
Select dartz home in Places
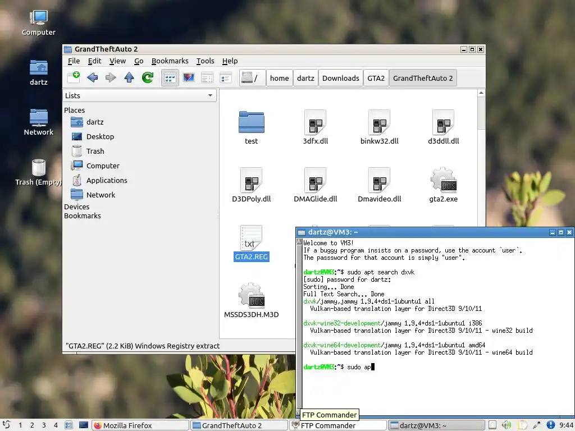87,122
